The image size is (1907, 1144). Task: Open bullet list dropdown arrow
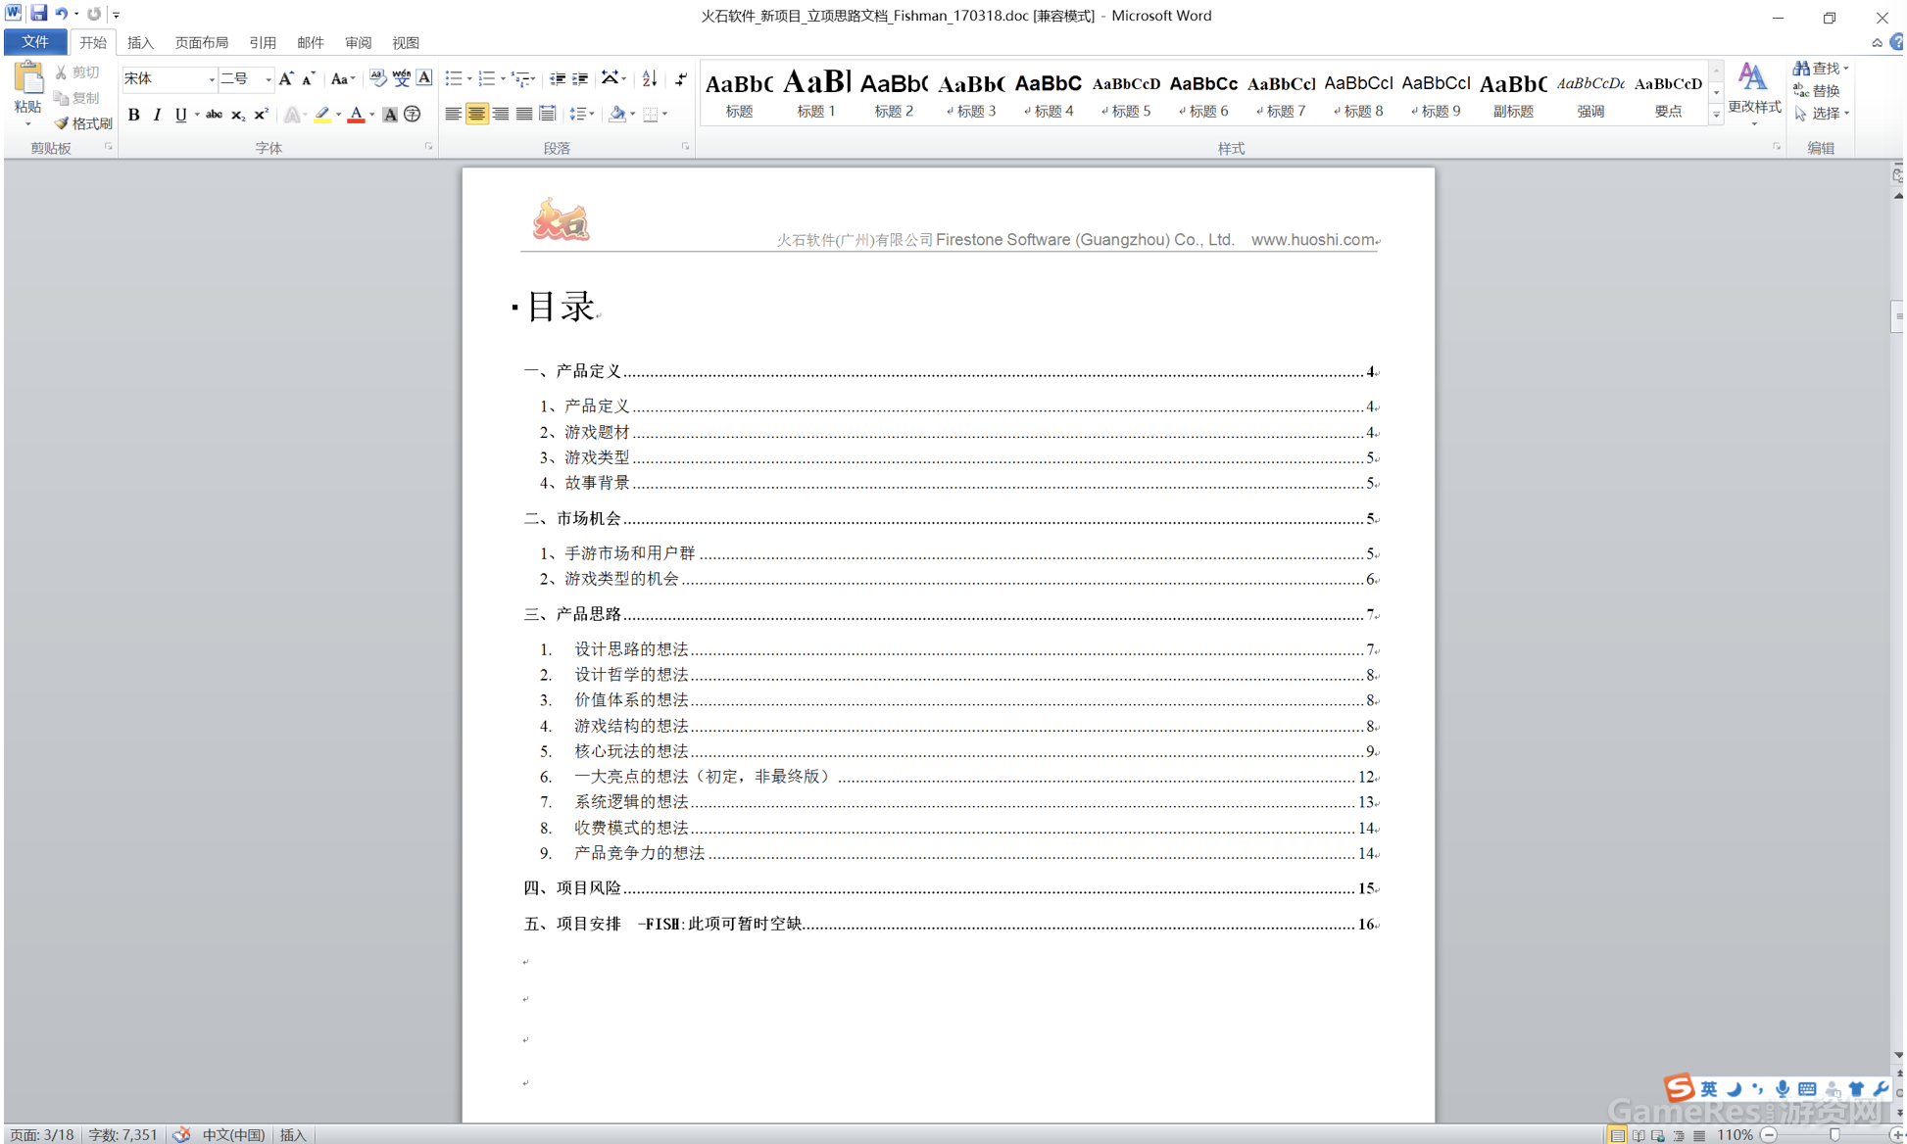click(469, 78)
